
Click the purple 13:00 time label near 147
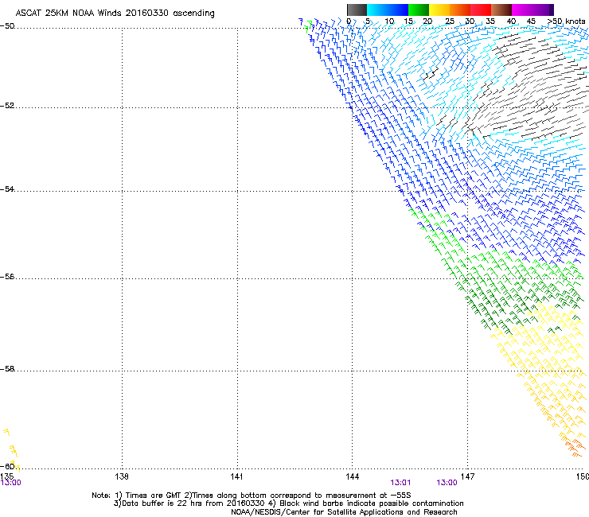point(447,483)
